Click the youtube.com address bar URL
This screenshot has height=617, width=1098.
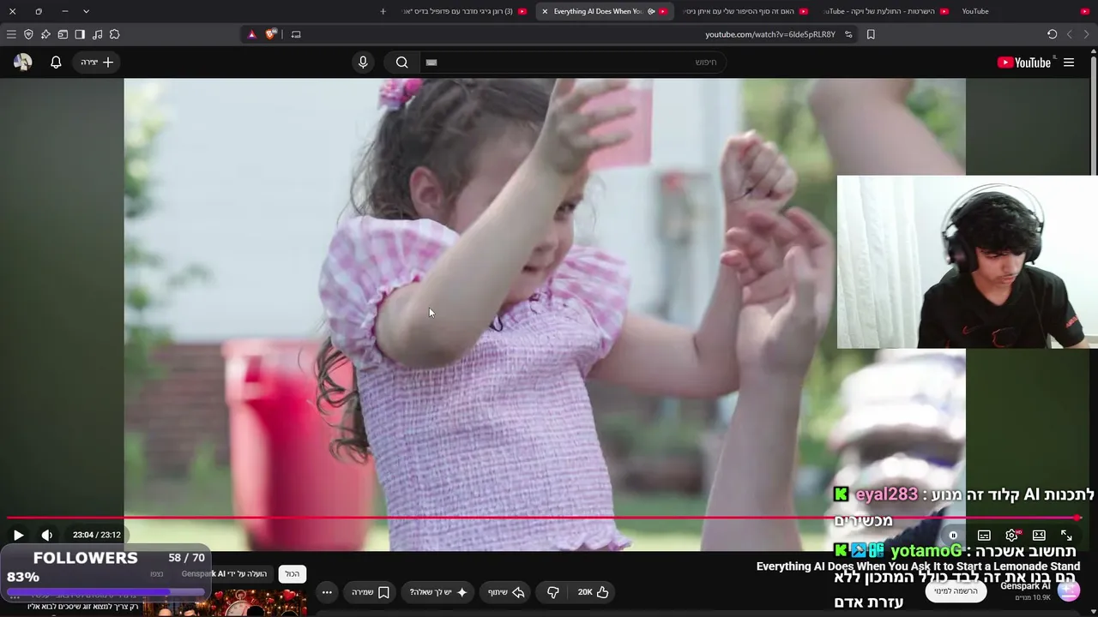(770, 34)
